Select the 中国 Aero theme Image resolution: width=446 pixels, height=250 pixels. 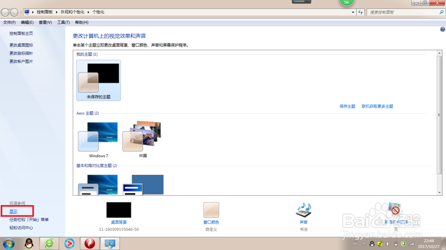[x=143, y=139]
